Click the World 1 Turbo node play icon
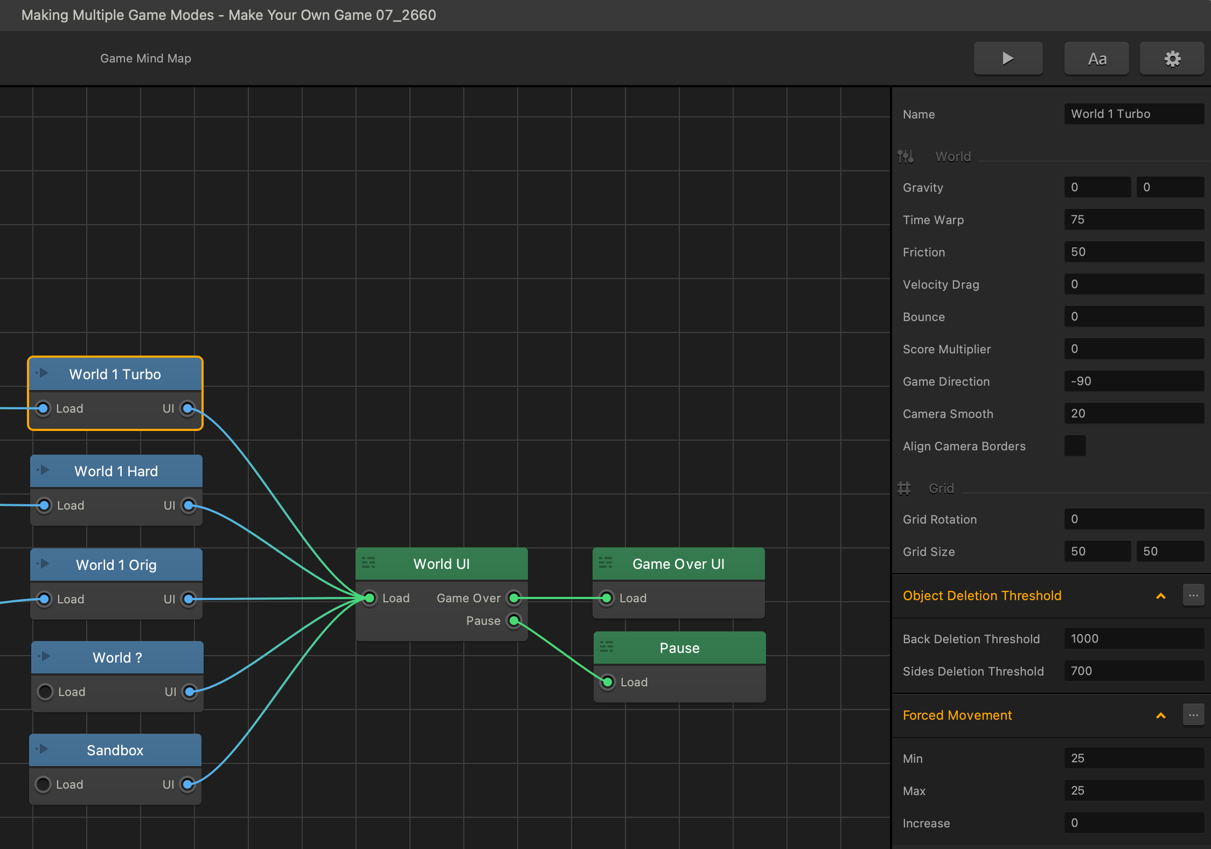Screen dimensions: 1211x849 (43, 373)
